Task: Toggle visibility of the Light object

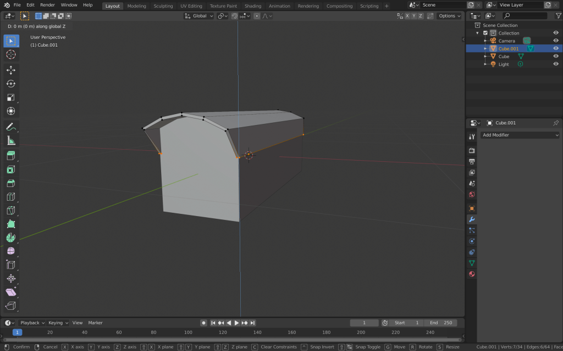Action: pyautogui.click(x=556, y=64)
